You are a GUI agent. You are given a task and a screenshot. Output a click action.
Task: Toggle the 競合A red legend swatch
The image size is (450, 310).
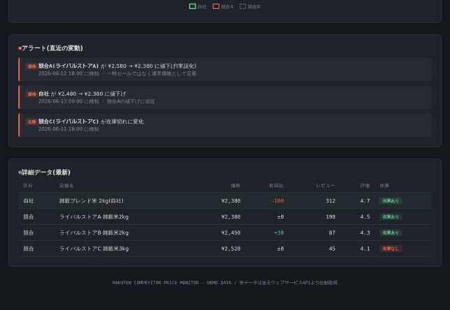coord(216,6)
